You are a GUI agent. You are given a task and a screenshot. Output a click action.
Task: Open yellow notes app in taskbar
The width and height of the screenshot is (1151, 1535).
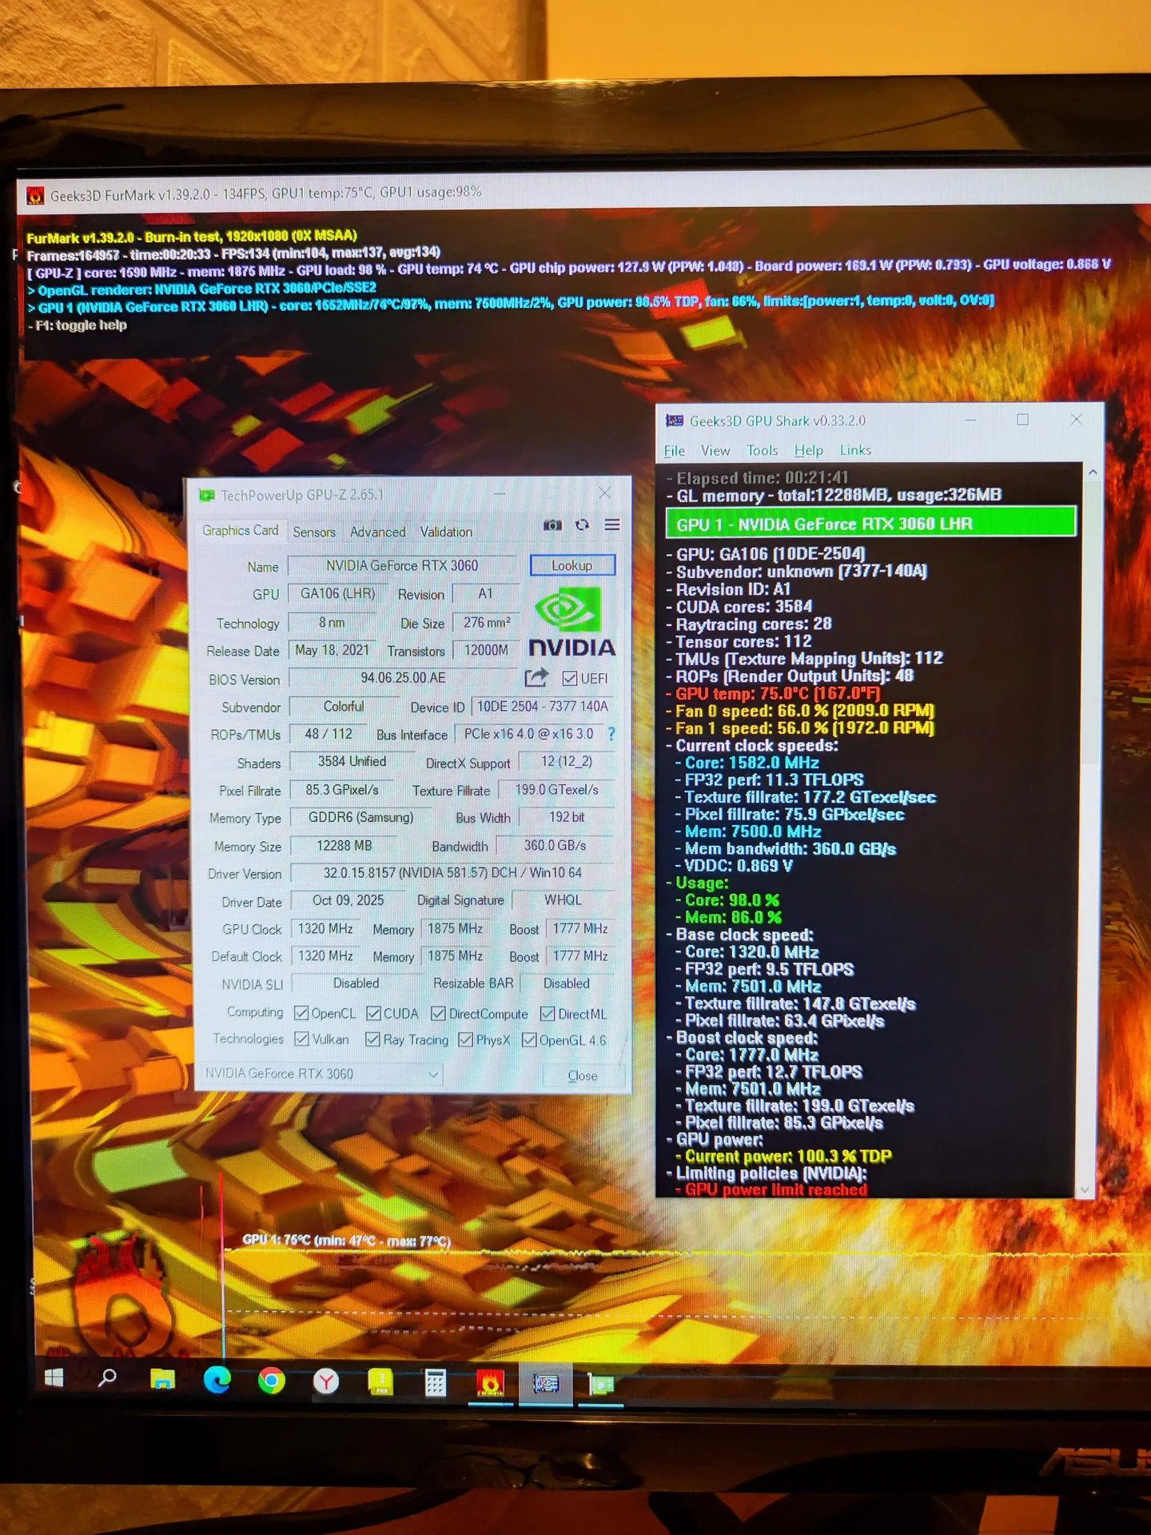pos(380,1381)
